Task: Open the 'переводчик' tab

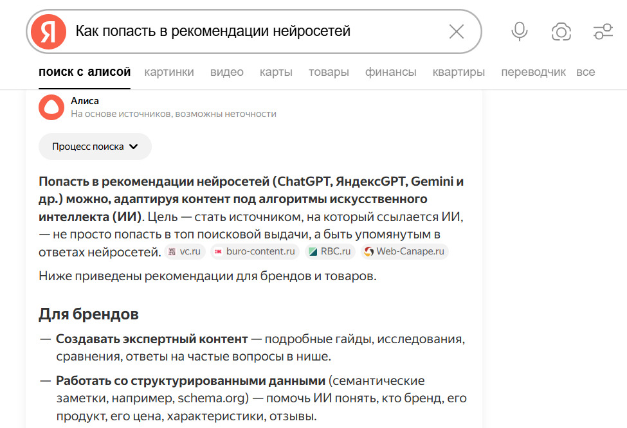Action: click(533, 73)
